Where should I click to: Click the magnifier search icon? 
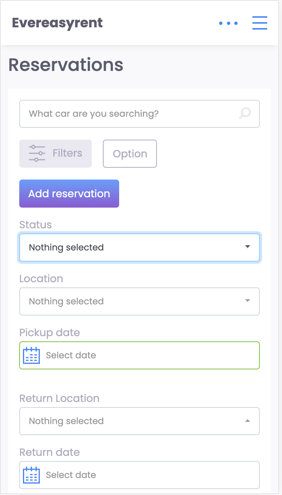tap(245, 113)
